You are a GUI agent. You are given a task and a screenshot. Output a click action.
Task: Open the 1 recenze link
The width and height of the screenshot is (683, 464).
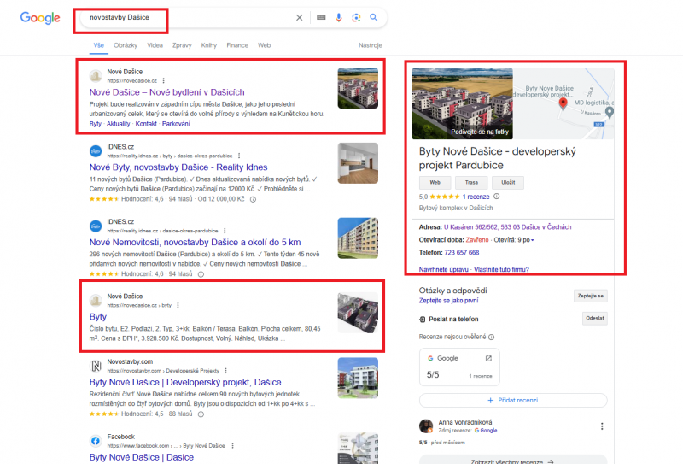click(x=476, y=197)
